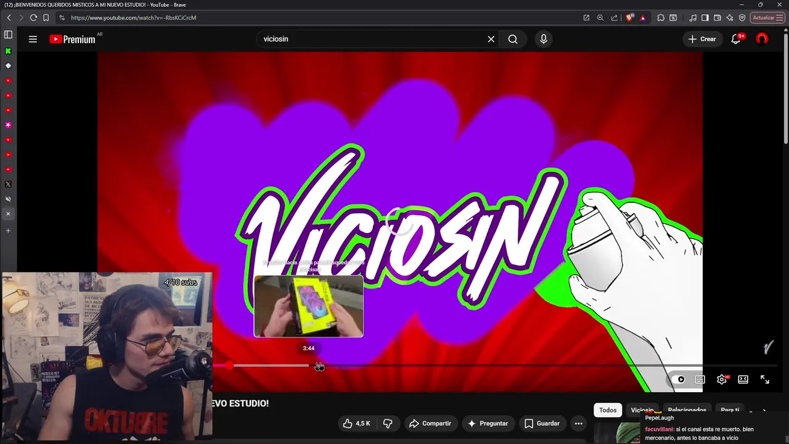Open the account avatar menu
Screen dimensions: 789x444
[x=762, y=39]
